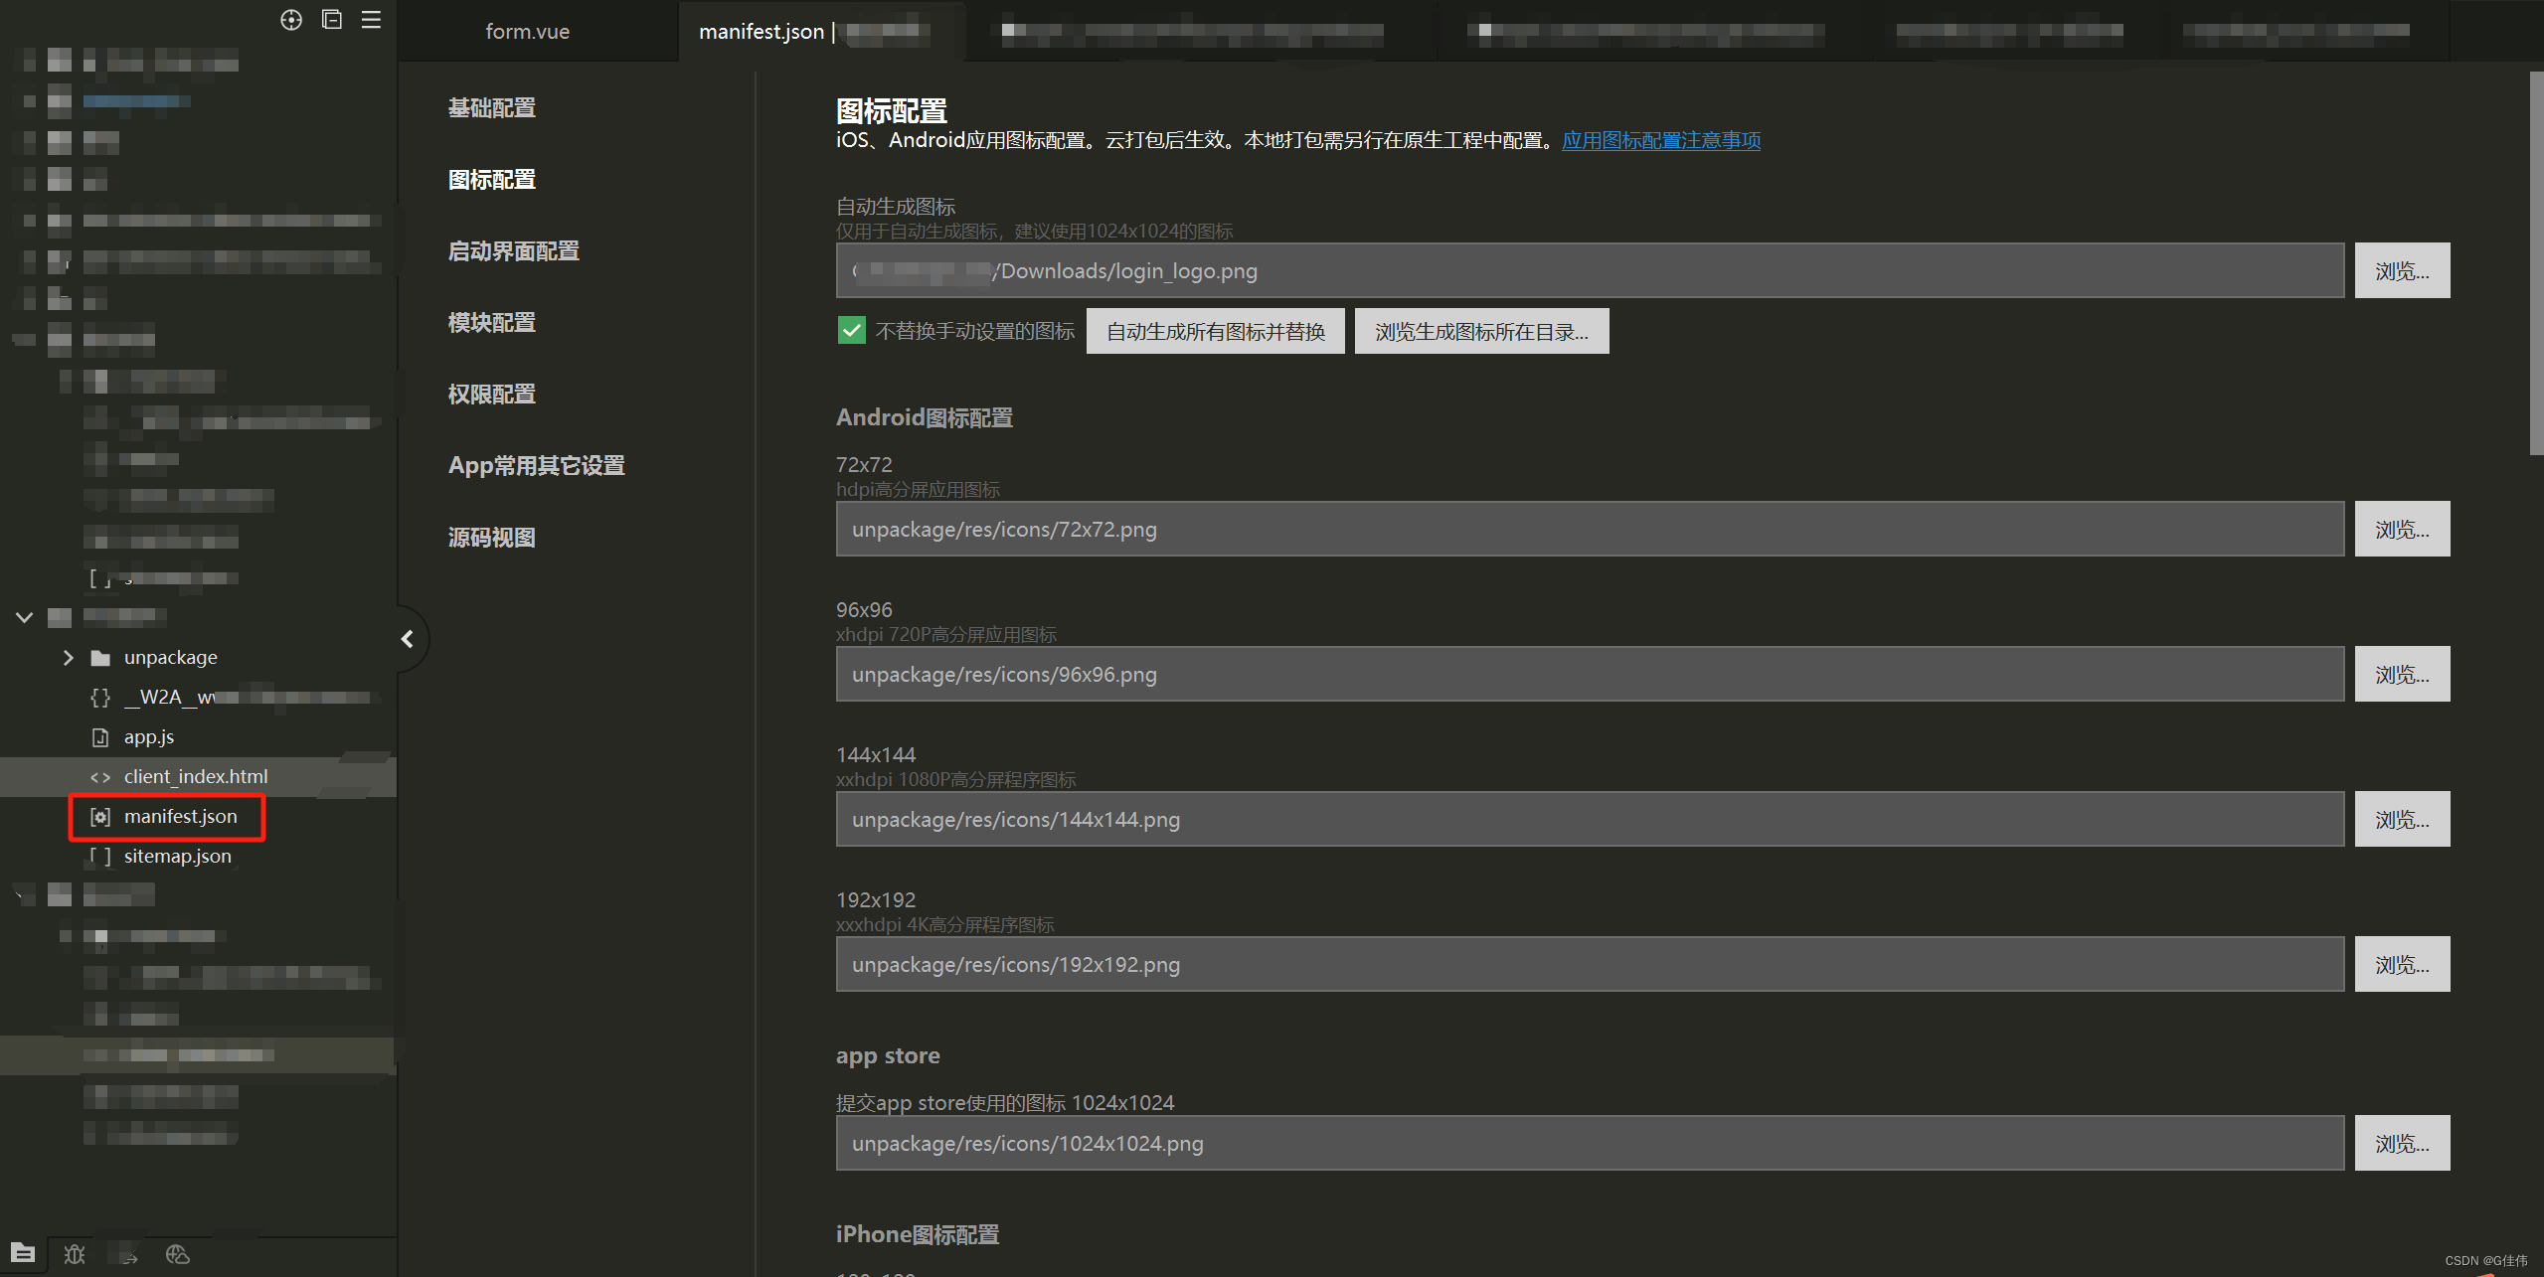Toggle 不替换手动设置的图标 checkbox
The width and height of the screenshot is (2544, 1277).
coord(852,331)
